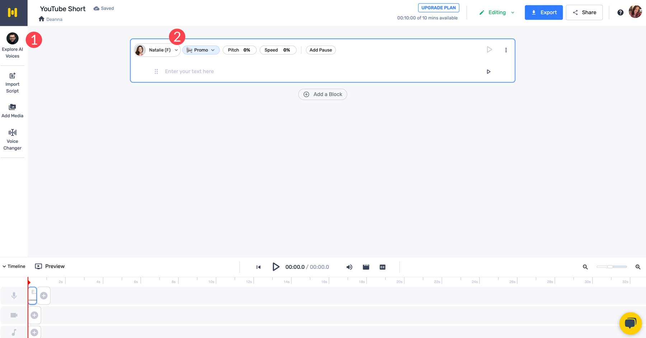This screenshot has height=338, width=646.
Task: Open the Voice Changer tool
Action: (x=13, y=139)
